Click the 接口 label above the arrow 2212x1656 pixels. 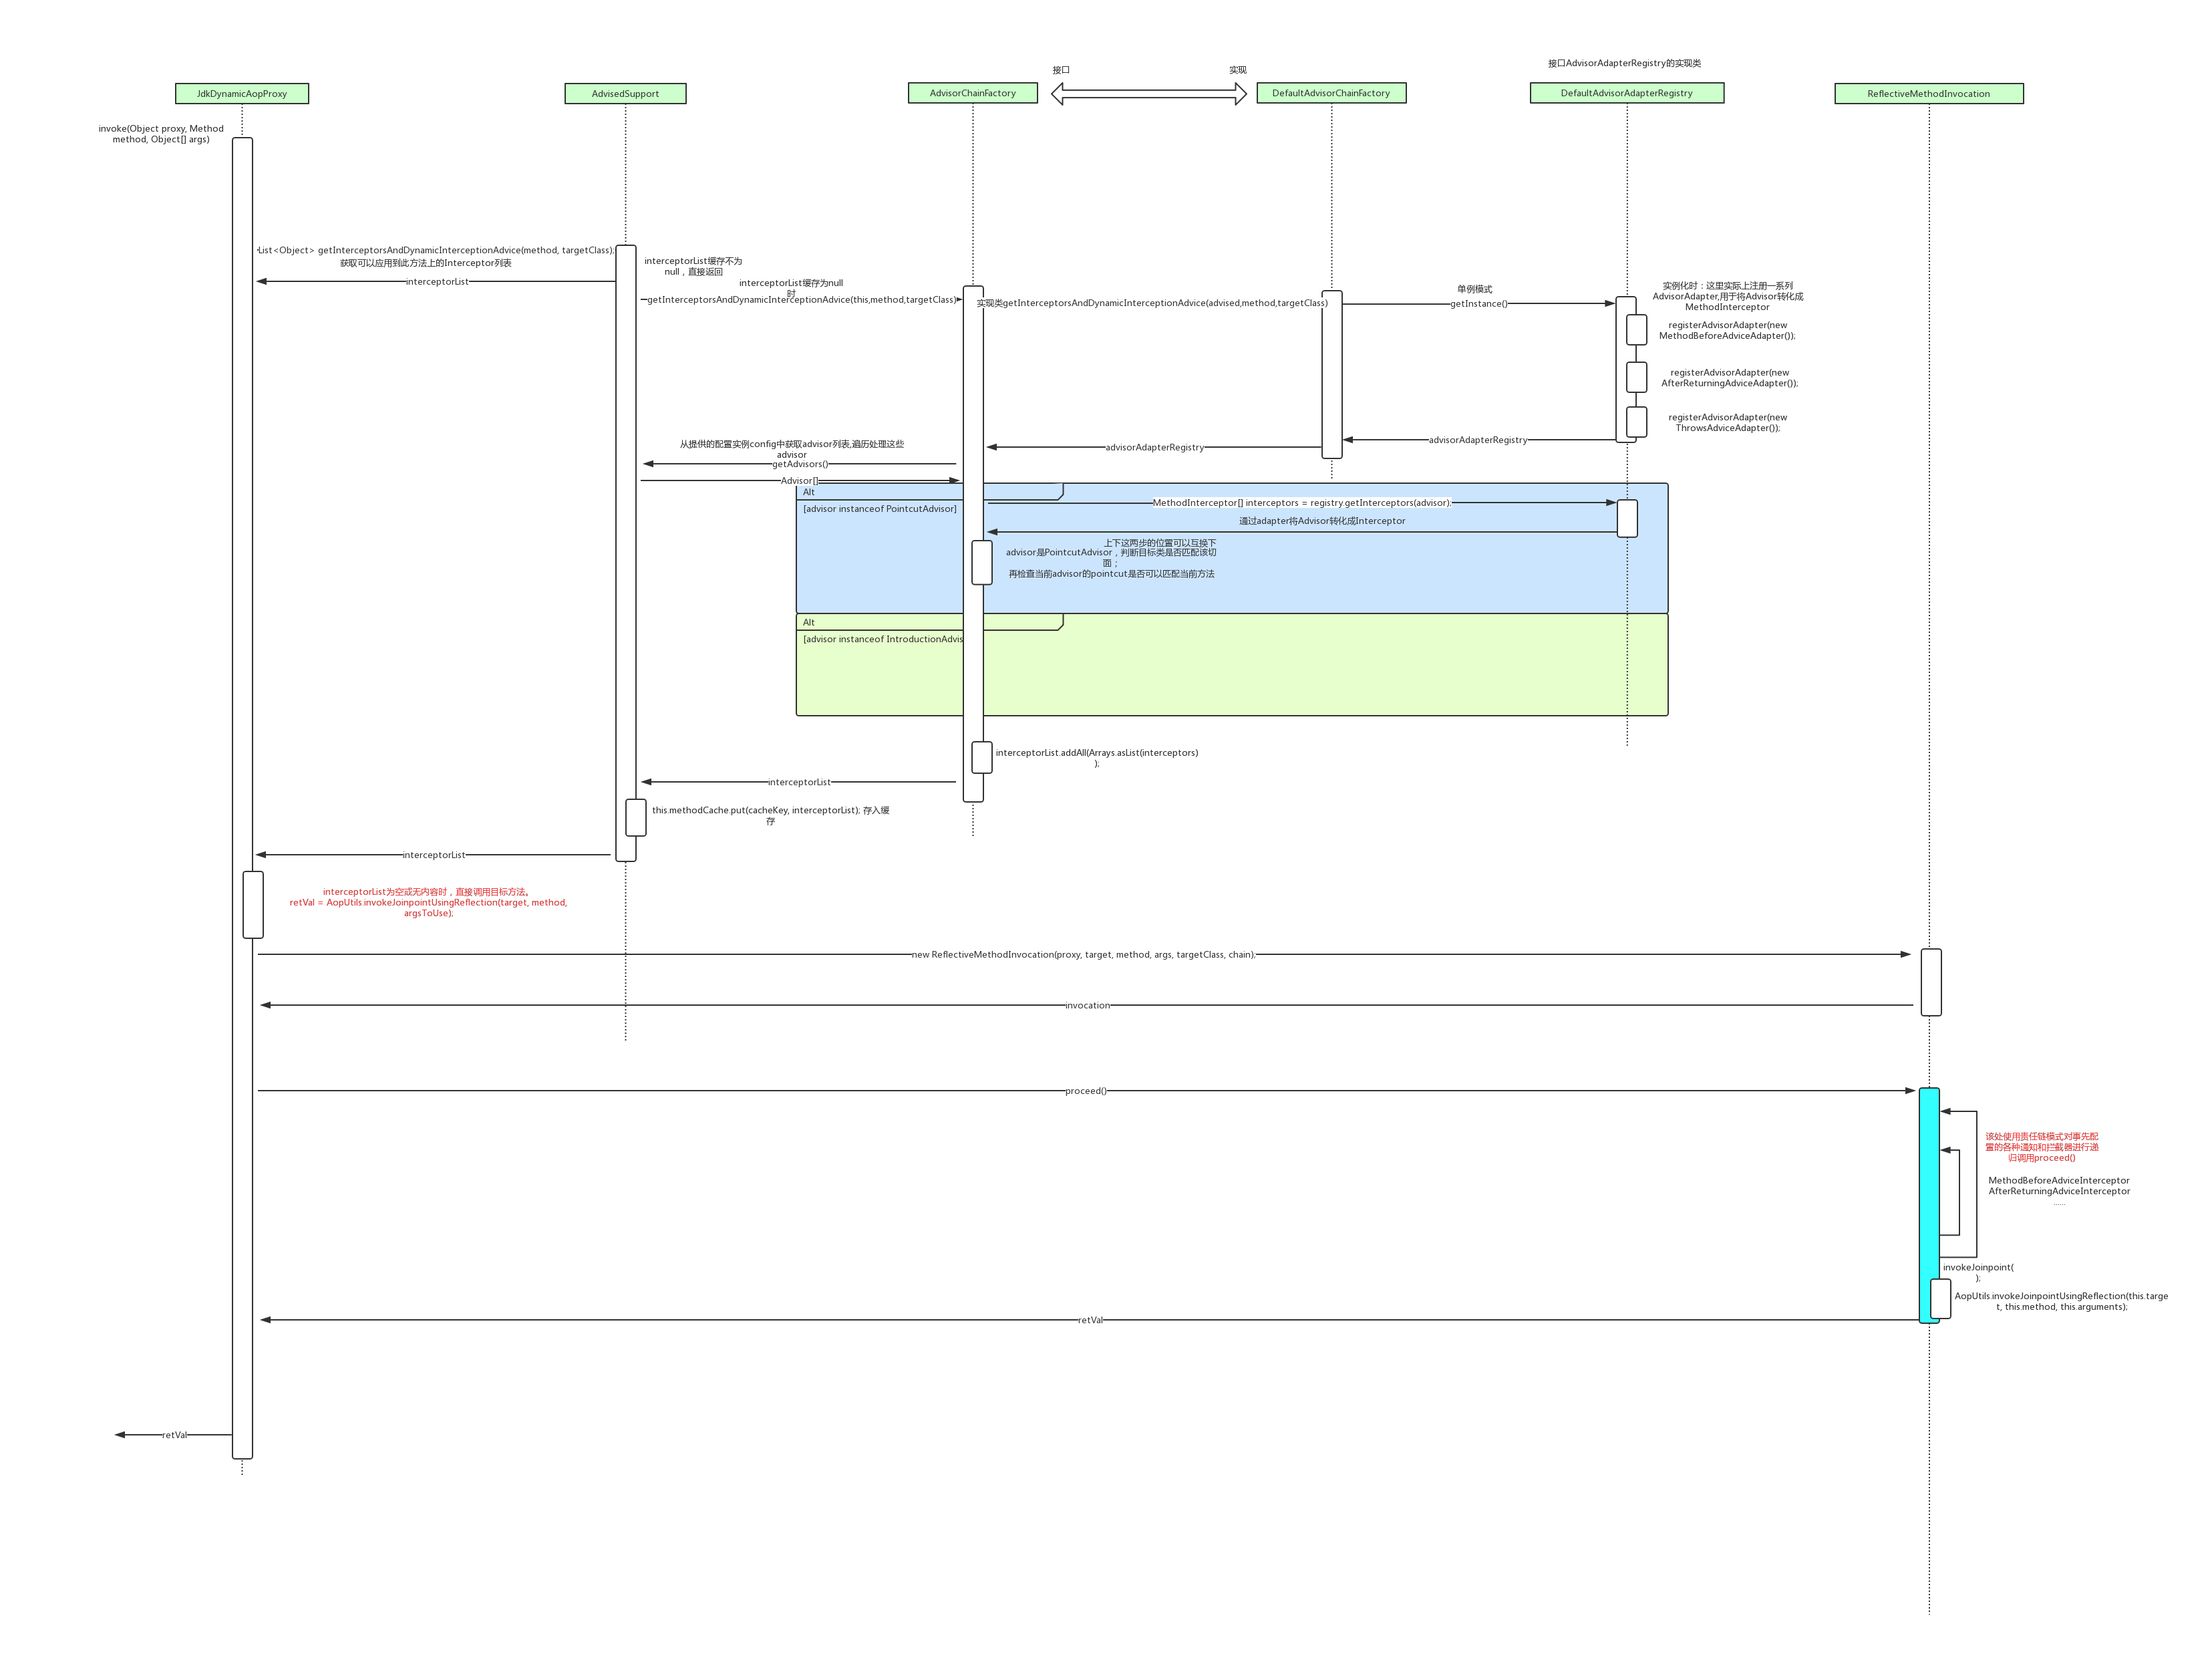[1061, 70]
